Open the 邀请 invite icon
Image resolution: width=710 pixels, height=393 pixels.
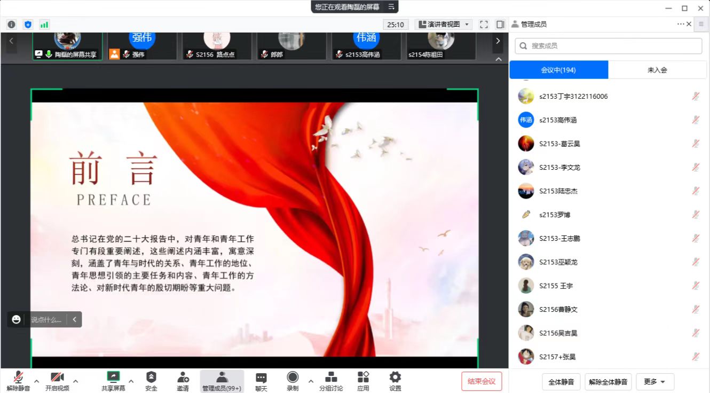tap(183, 378)
